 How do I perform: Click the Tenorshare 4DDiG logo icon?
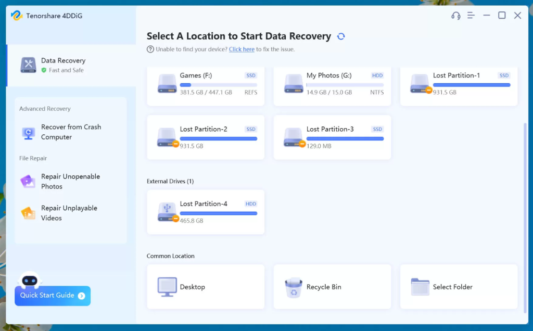click(x=16, y=16)
